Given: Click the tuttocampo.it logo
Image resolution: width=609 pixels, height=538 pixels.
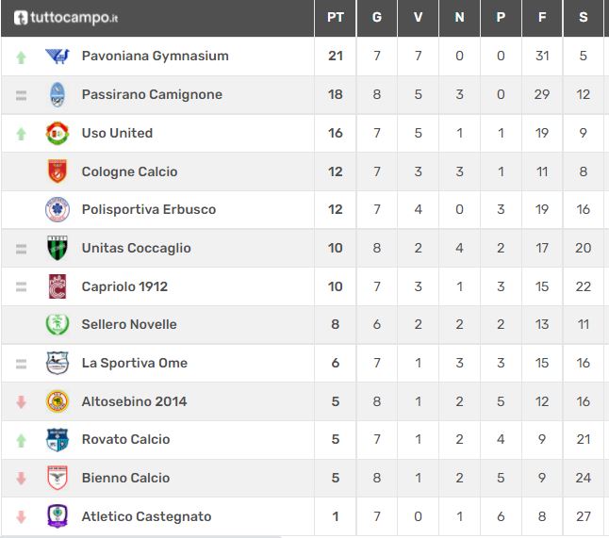Looking at the screenshot, I should (66, 18).
